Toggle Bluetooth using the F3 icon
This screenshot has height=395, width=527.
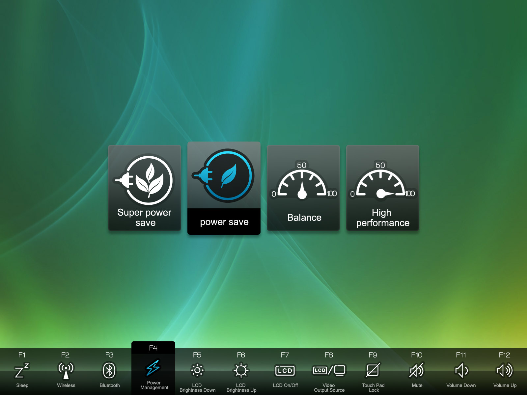coord(109,371)
